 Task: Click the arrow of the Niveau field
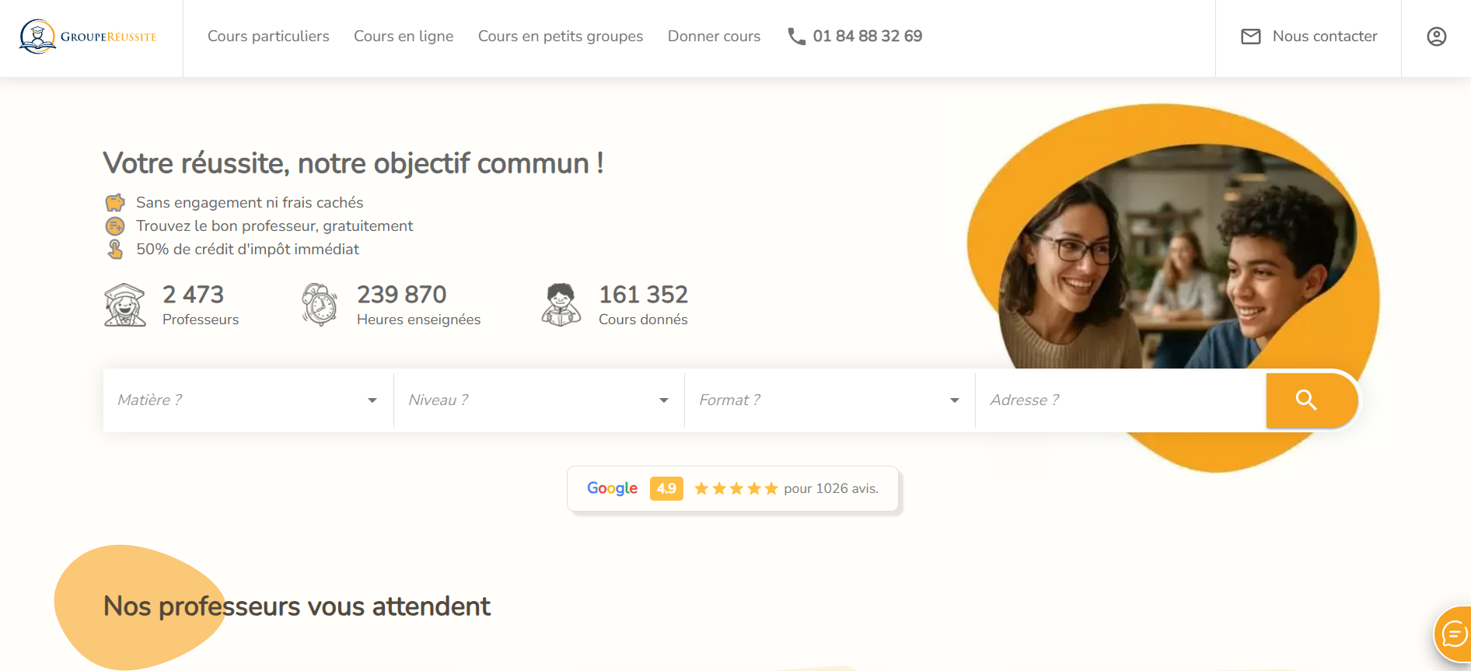[664, 400]
